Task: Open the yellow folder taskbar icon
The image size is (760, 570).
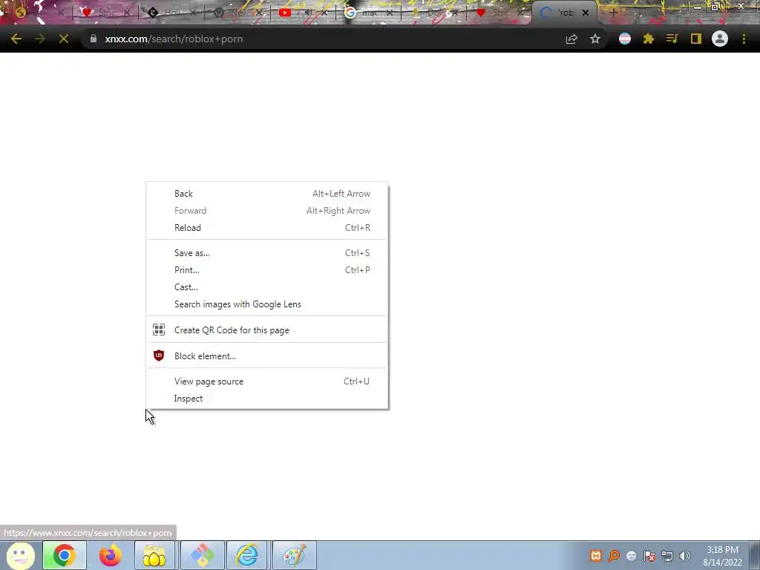Action: pos(154,555)
